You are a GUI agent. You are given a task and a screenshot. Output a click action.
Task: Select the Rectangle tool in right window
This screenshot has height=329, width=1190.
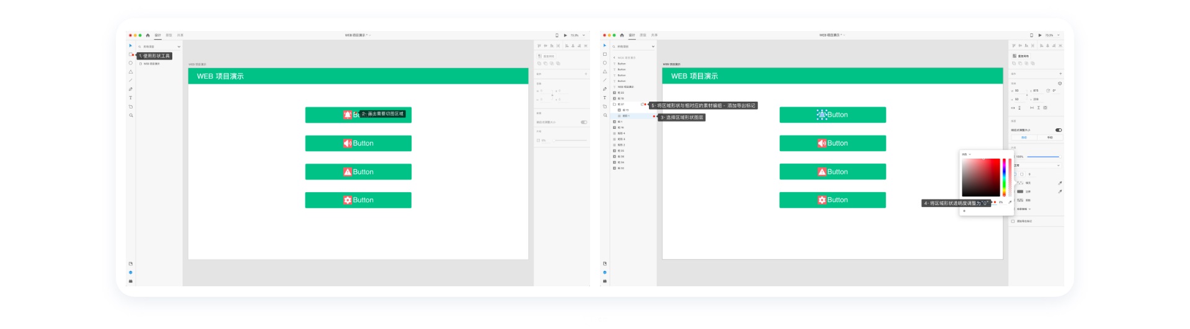pyautogui.click(x=605, y=55)
